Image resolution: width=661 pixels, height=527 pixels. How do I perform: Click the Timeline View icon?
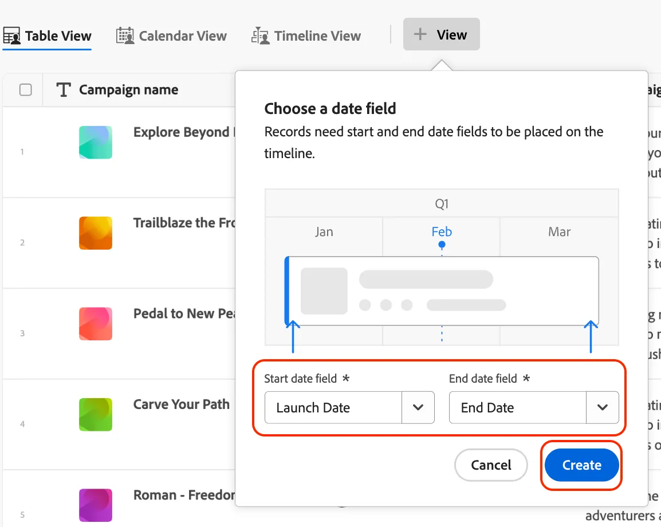261,36
